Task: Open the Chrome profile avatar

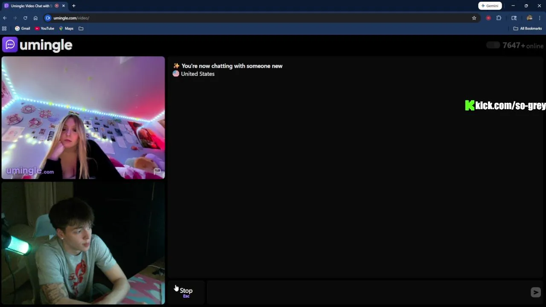Action: pos(529,18)
